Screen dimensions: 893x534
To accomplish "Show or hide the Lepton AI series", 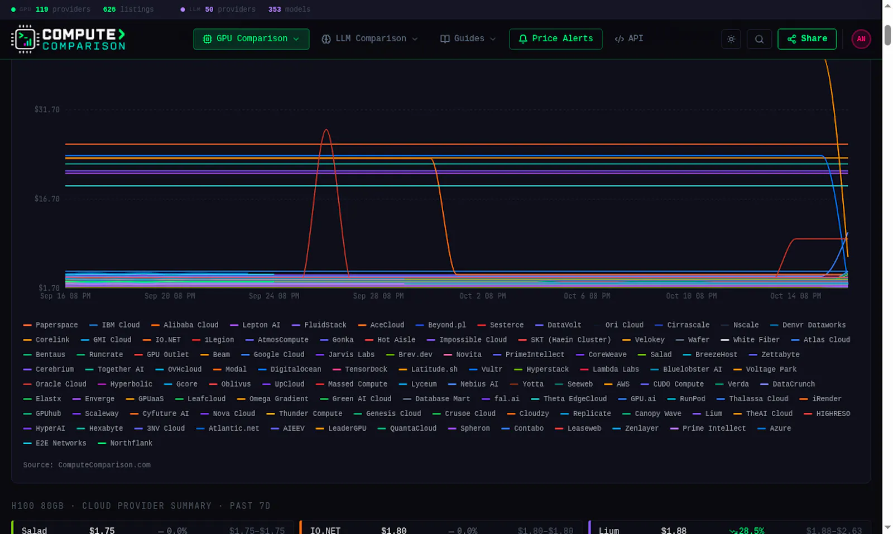I will (x=255, y=325).
